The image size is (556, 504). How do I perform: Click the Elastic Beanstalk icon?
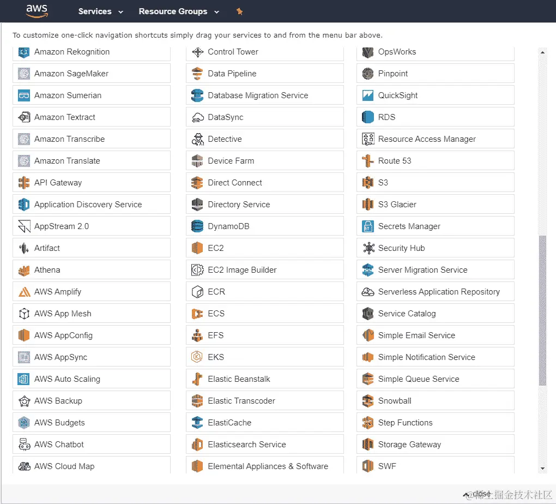point(197,379)
